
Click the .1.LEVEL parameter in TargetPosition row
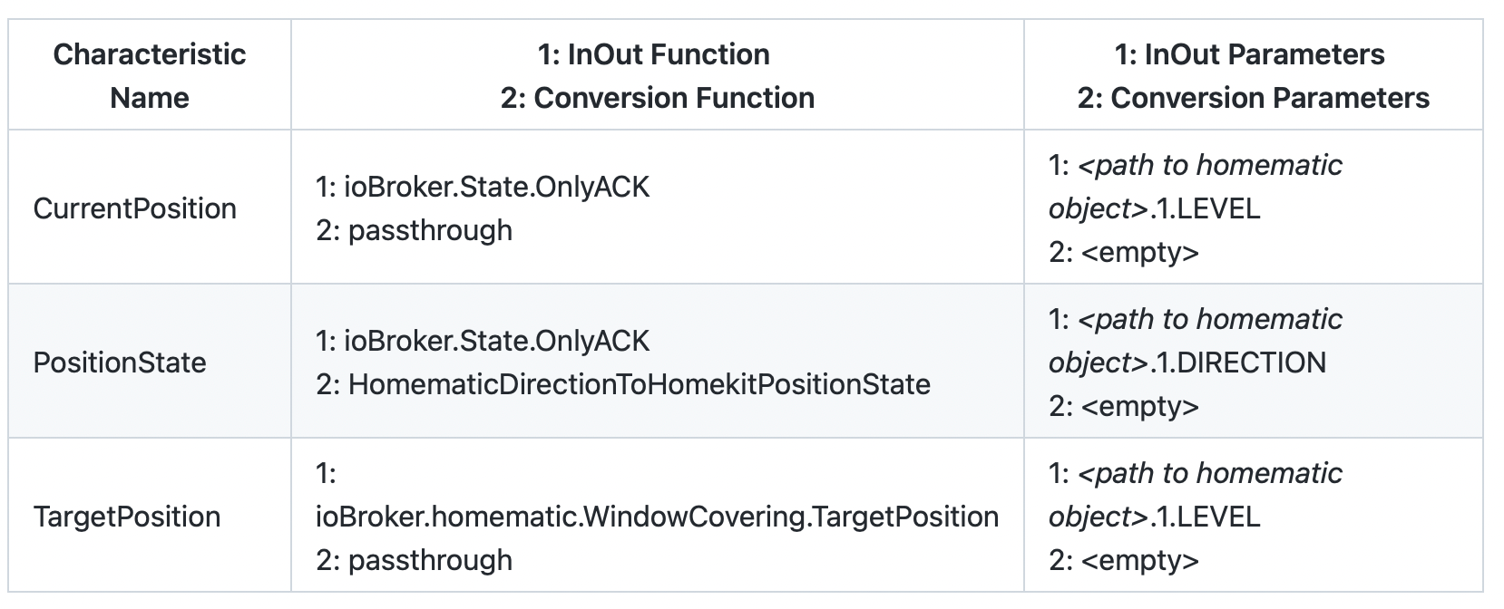1206,517
